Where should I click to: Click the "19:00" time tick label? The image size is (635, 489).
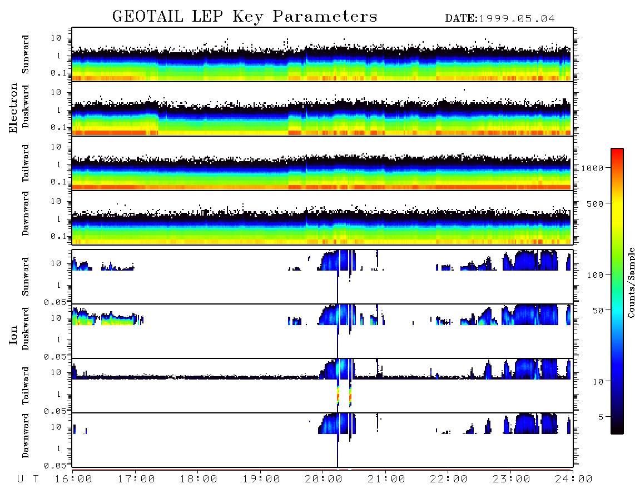coord(261,480)
